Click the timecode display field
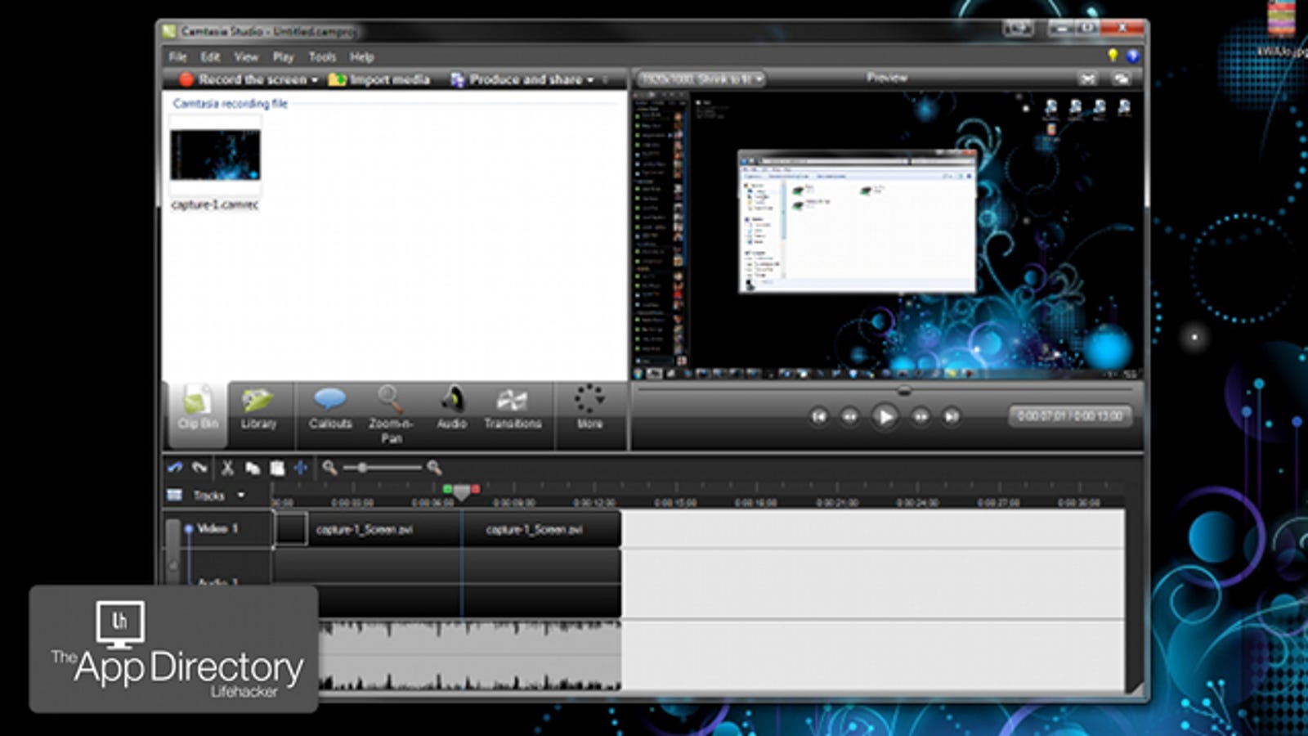1308x736 pixels. click(x=1070, y=416)
